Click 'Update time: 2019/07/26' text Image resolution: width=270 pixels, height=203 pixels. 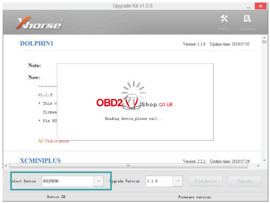[230, 161]
